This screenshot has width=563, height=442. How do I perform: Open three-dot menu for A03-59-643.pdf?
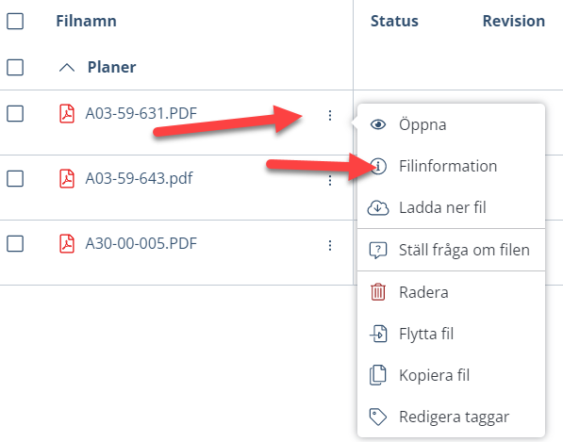pyautogui.click(x=330, y=180)
